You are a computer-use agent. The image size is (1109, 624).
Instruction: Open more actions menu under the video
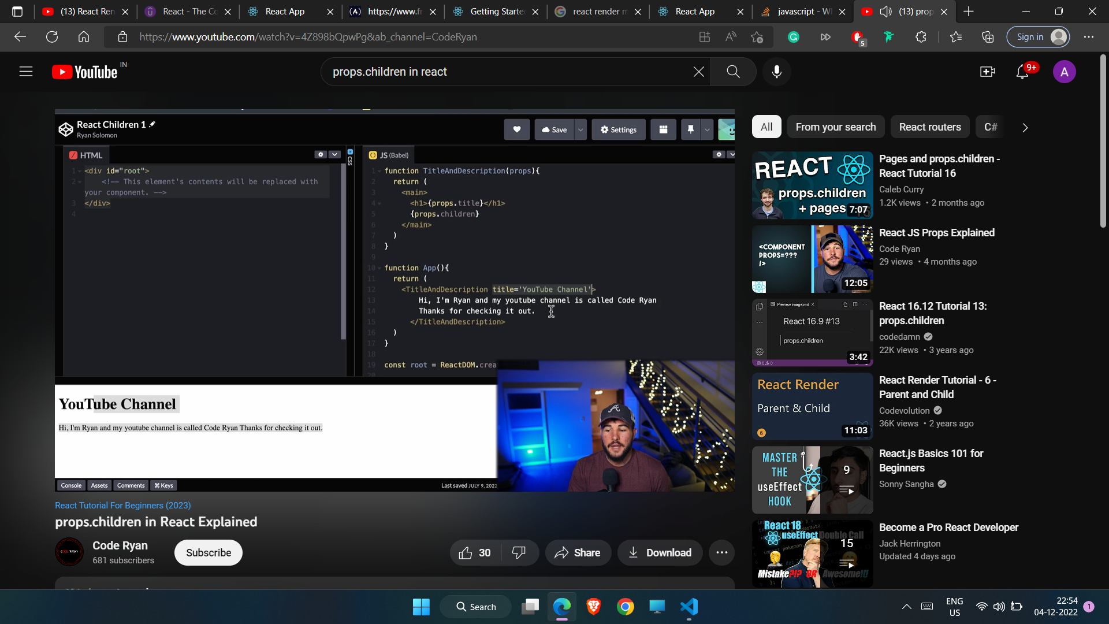721,553
